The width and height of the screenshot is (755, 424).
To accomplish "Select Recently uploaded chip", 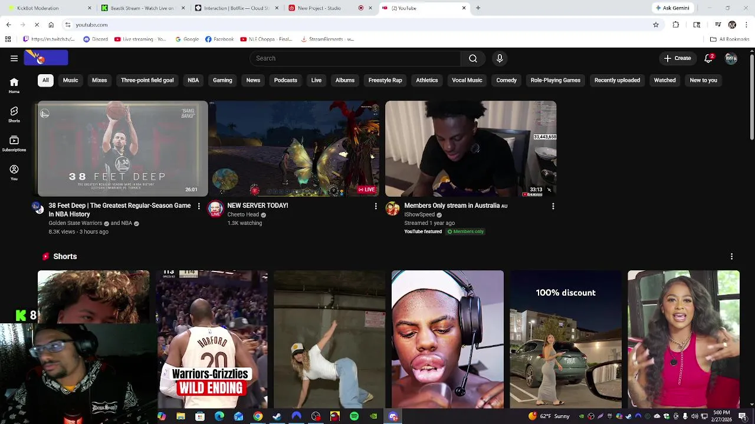I will coord(617,80).
